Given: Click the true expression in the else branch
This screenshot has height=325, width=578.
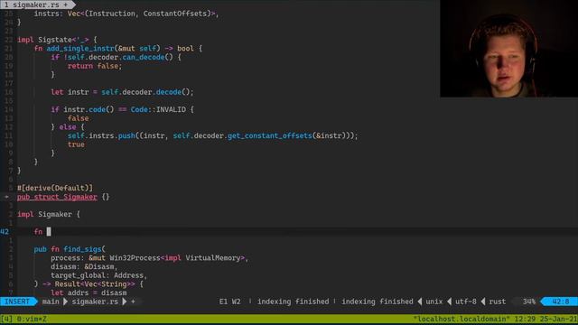Looking at the screenshot, I should [x=76, y=144].
